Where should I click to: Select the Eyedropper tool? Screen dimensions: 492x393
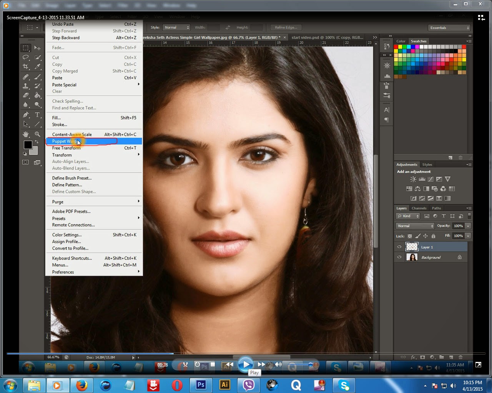(37, 66)
